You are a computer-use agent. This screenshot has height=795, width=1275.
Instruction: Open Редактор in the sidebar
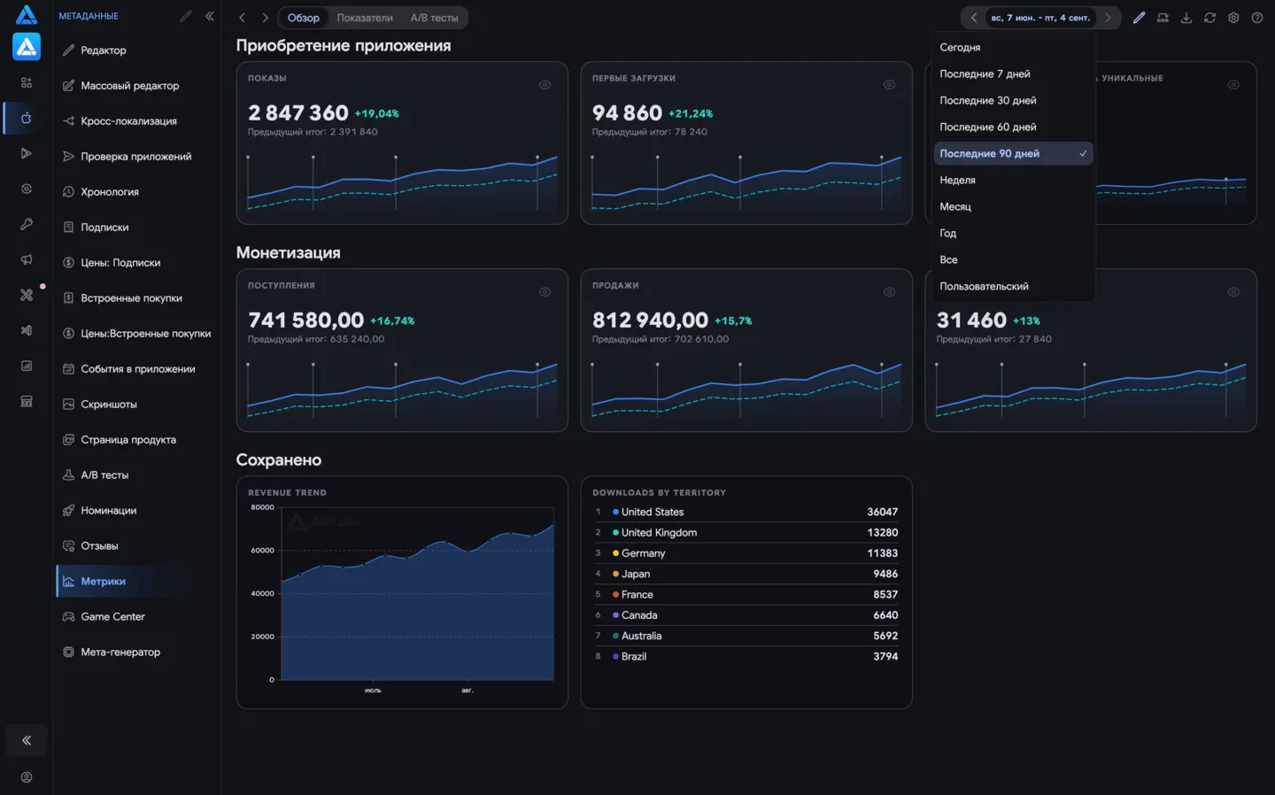coord(136,50)
